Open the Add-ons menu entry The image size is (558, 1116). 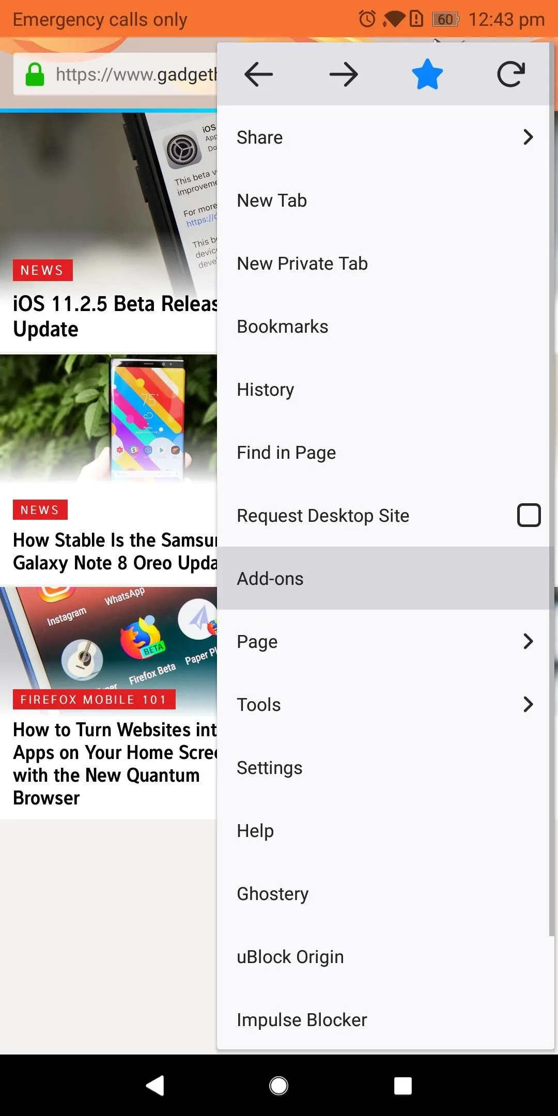[383, 579]
